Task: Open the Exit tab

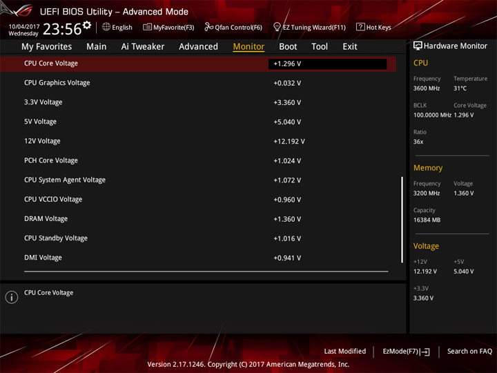Action: coord(350,47)
